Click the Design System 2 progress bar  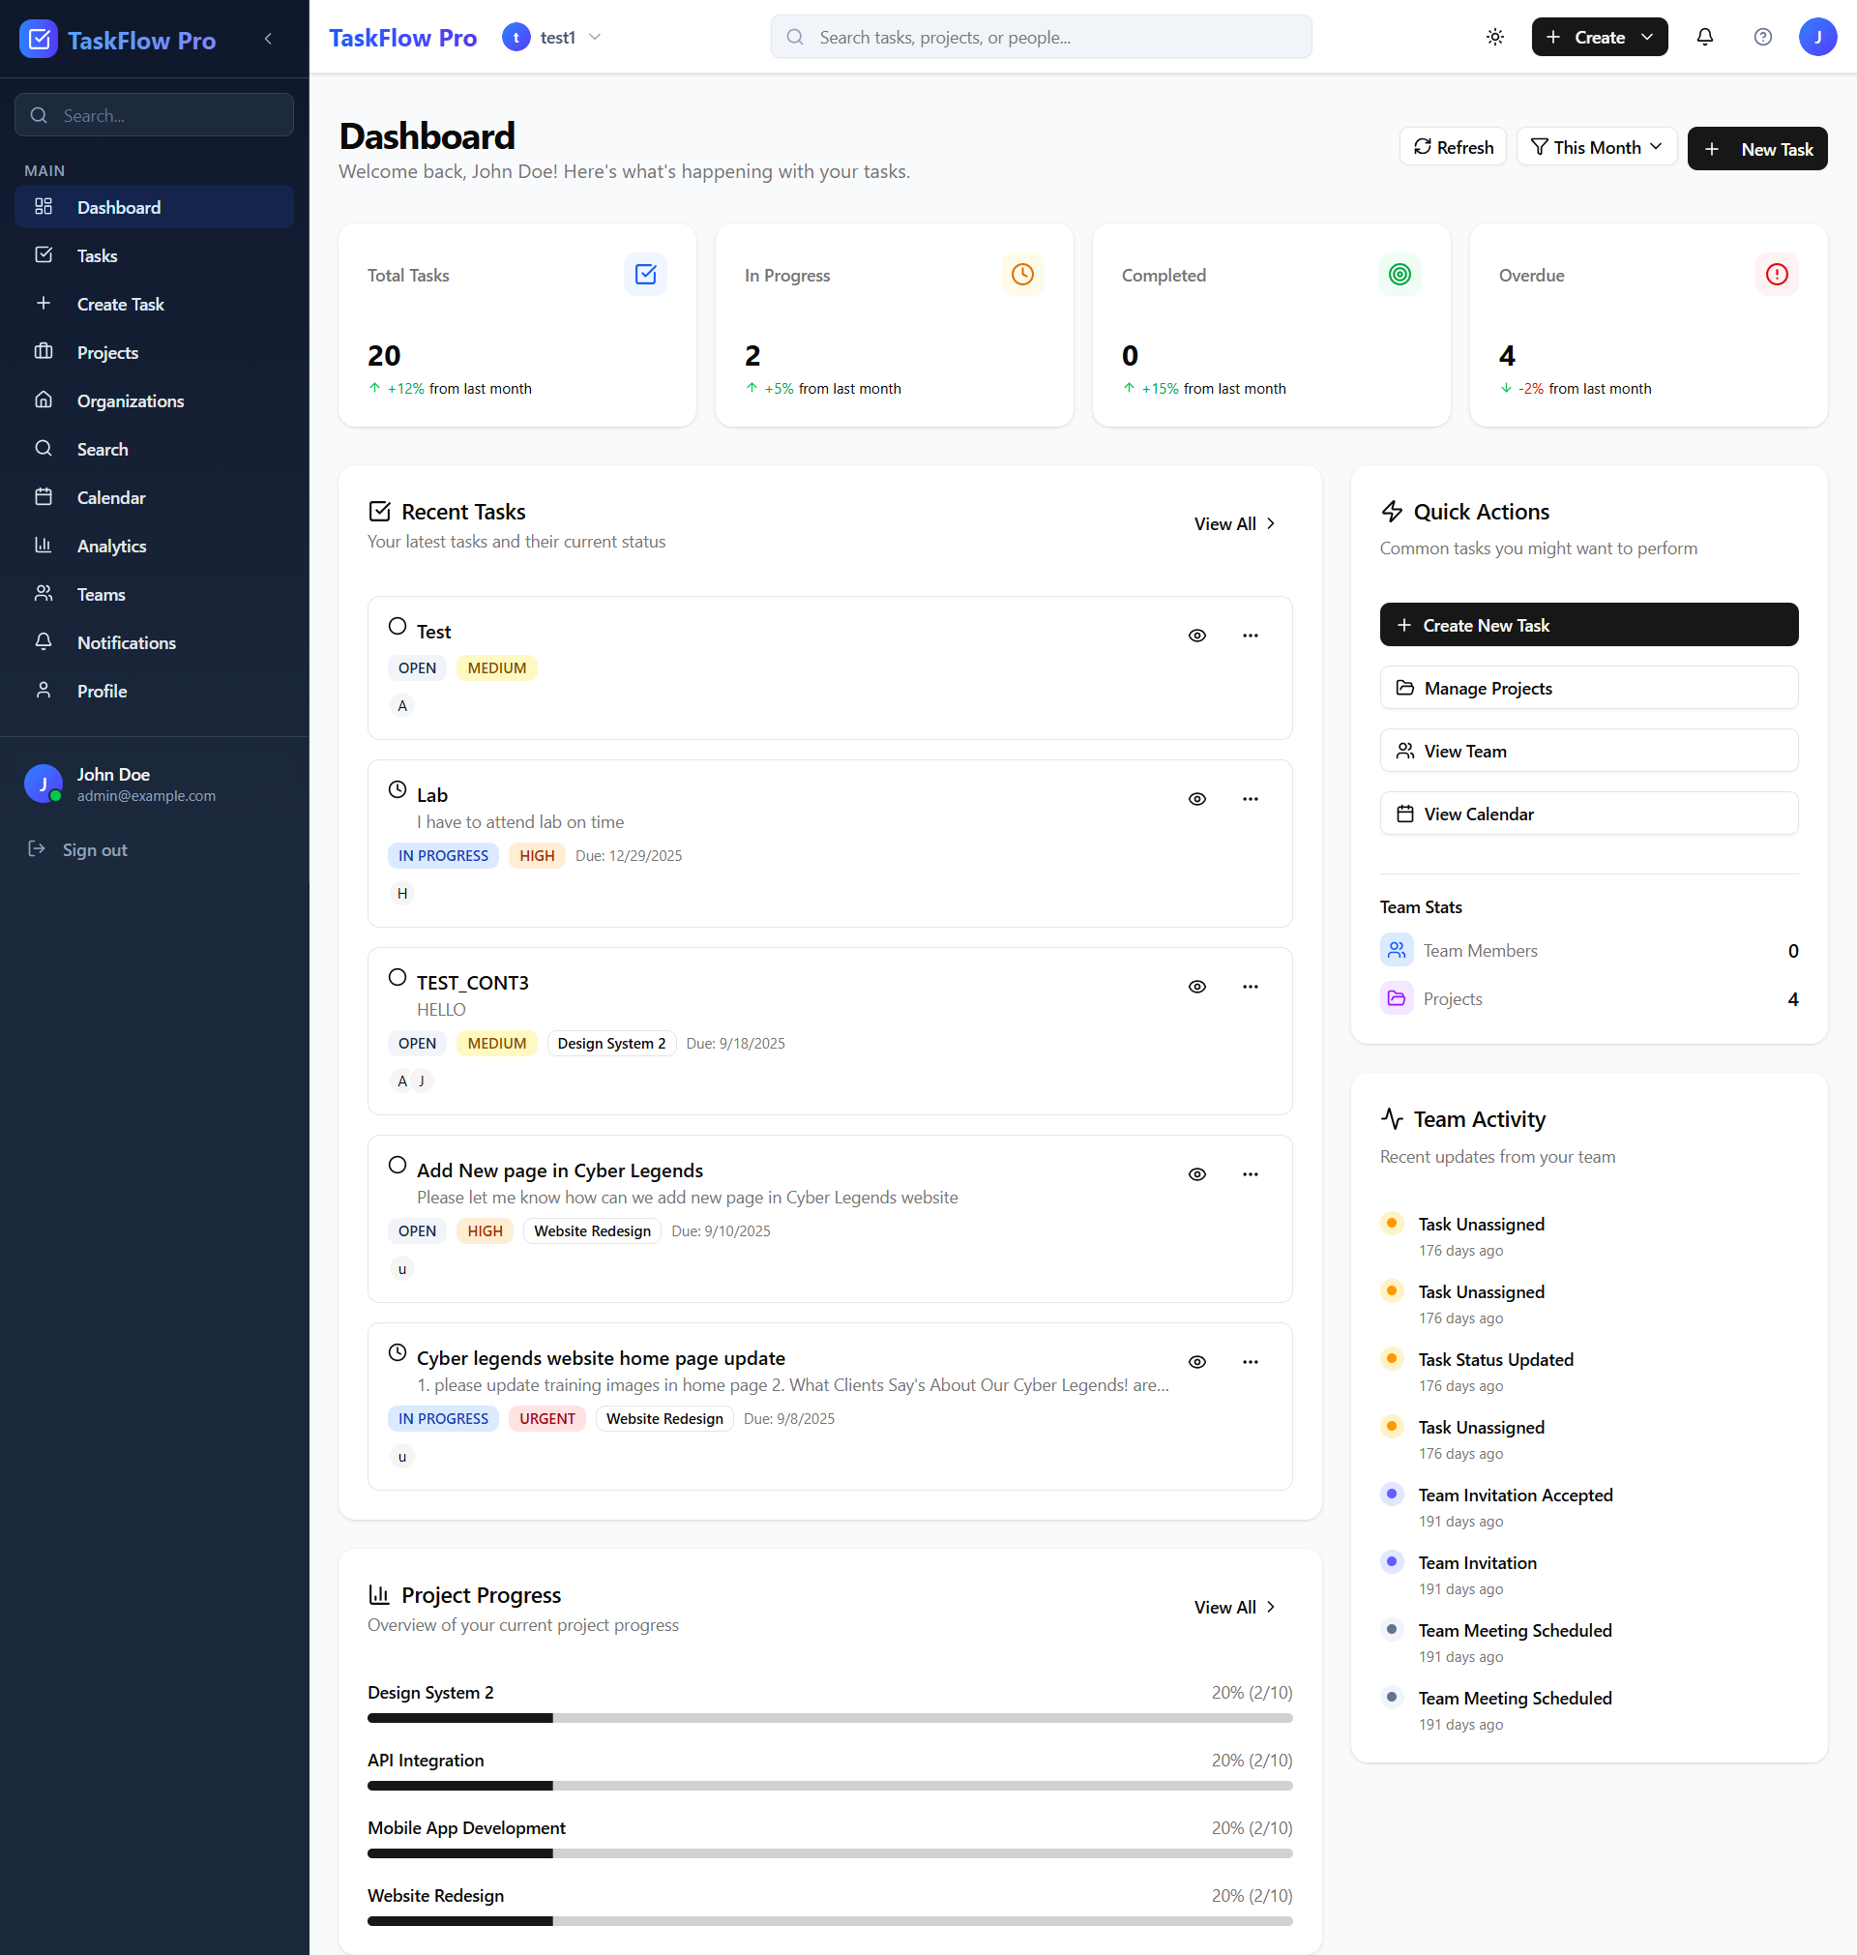point(830,1718)
